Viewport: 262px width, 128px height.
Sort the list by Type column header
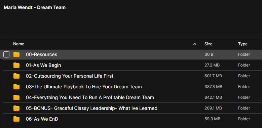pos(243,44)
